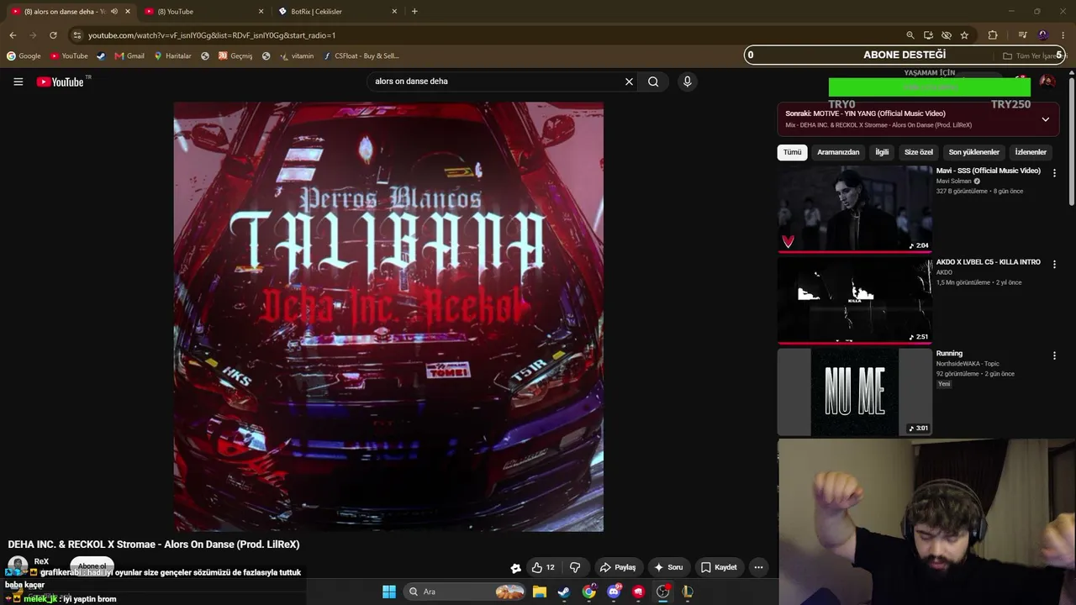Viewport: 1076px width, 605px height.
Task: Dislike the video with the thumbs-down button
Action: (x=575, y=567)
